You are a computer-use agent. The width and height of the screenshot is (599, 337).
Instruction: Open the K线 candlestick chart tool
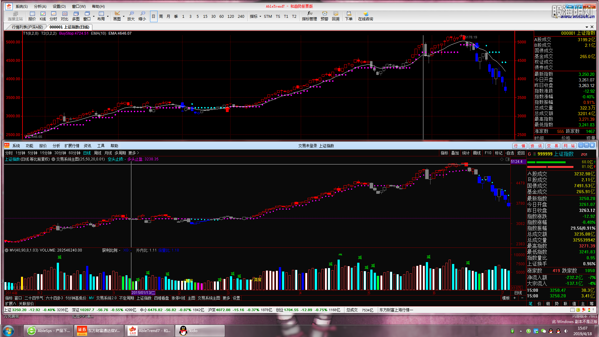coord(43,16)
